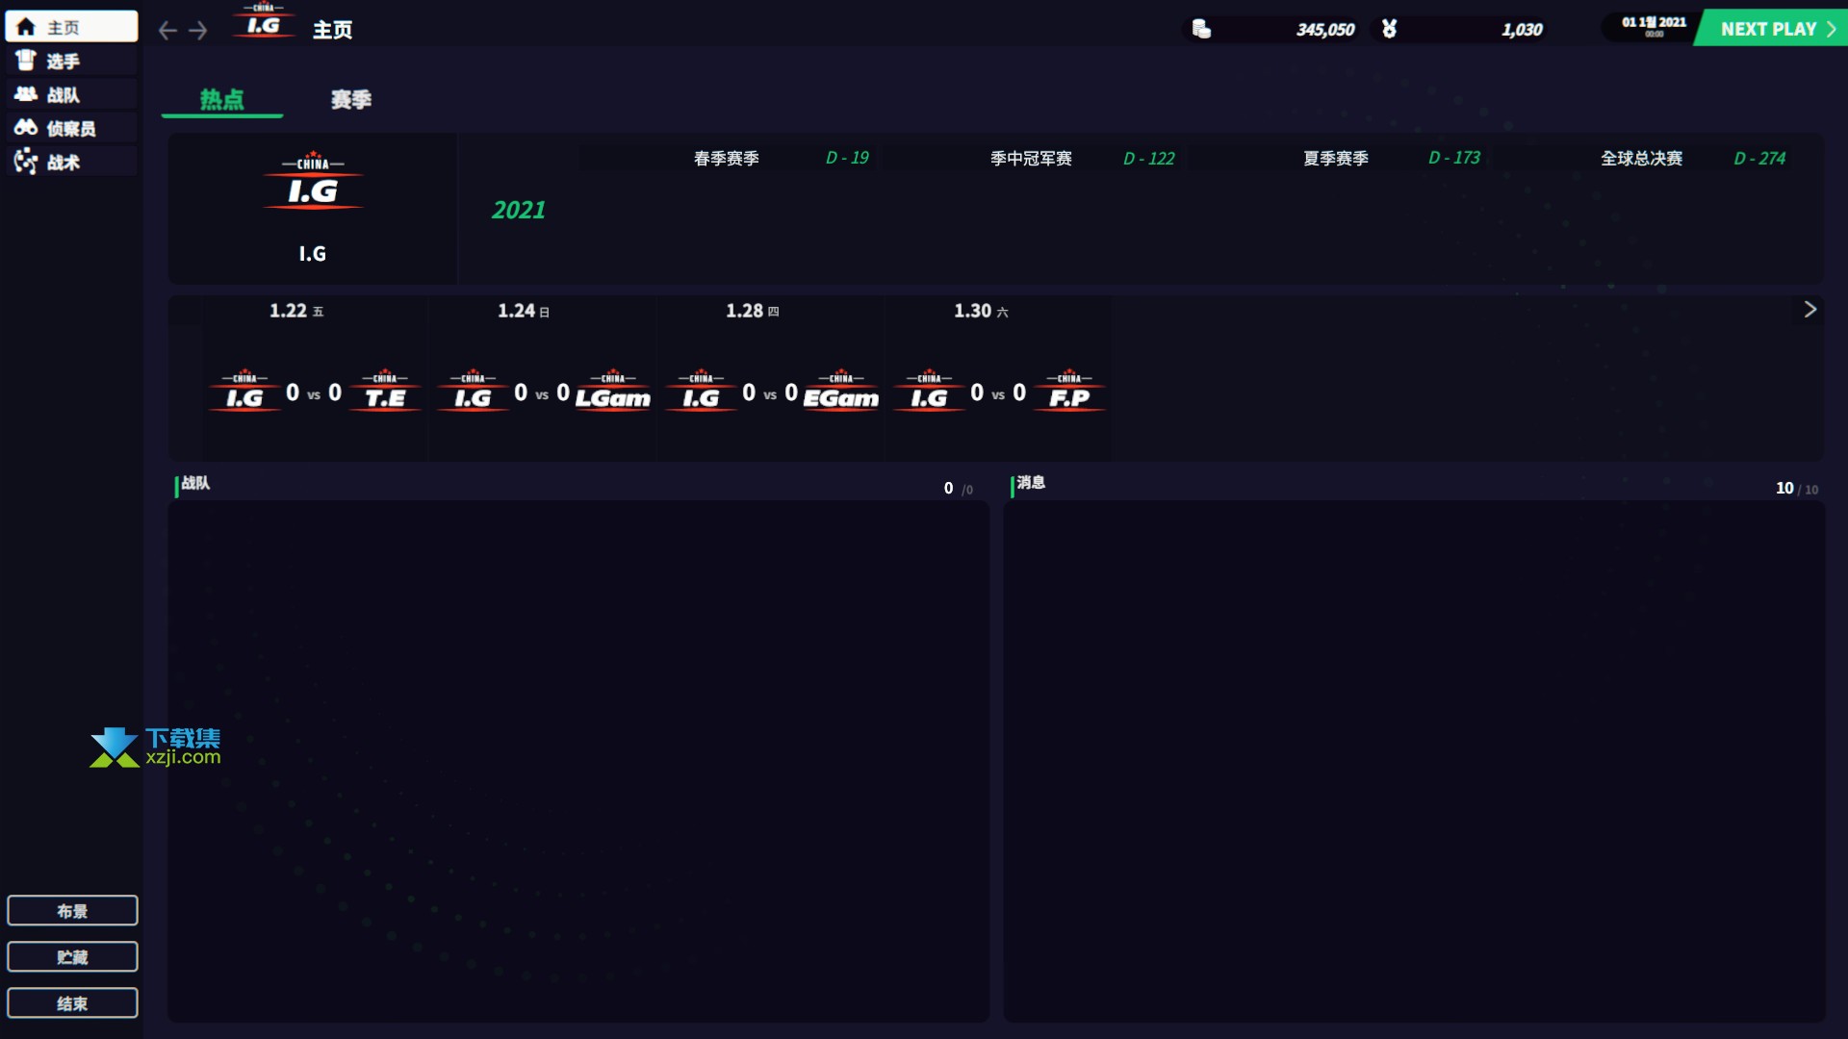Click the 季中冠军赛 schedule label
Screen dimensions: 1848x1039
tap(1031, 158)
